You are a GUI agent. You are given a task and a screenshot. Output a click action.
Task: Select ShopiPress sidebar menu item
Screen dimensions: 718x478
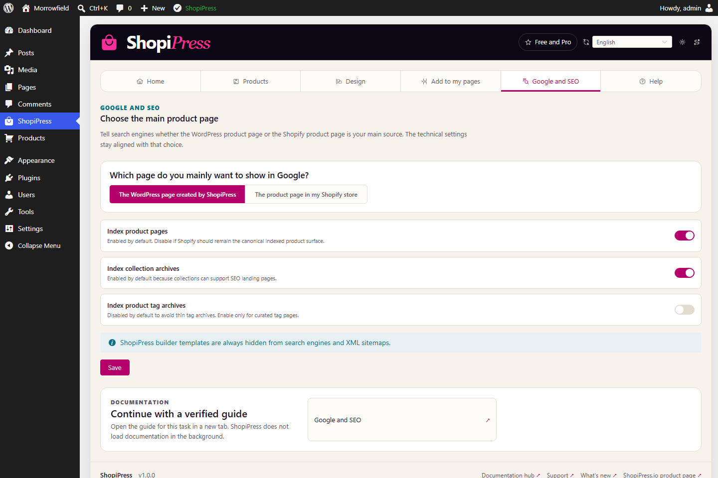click(40, 121)
